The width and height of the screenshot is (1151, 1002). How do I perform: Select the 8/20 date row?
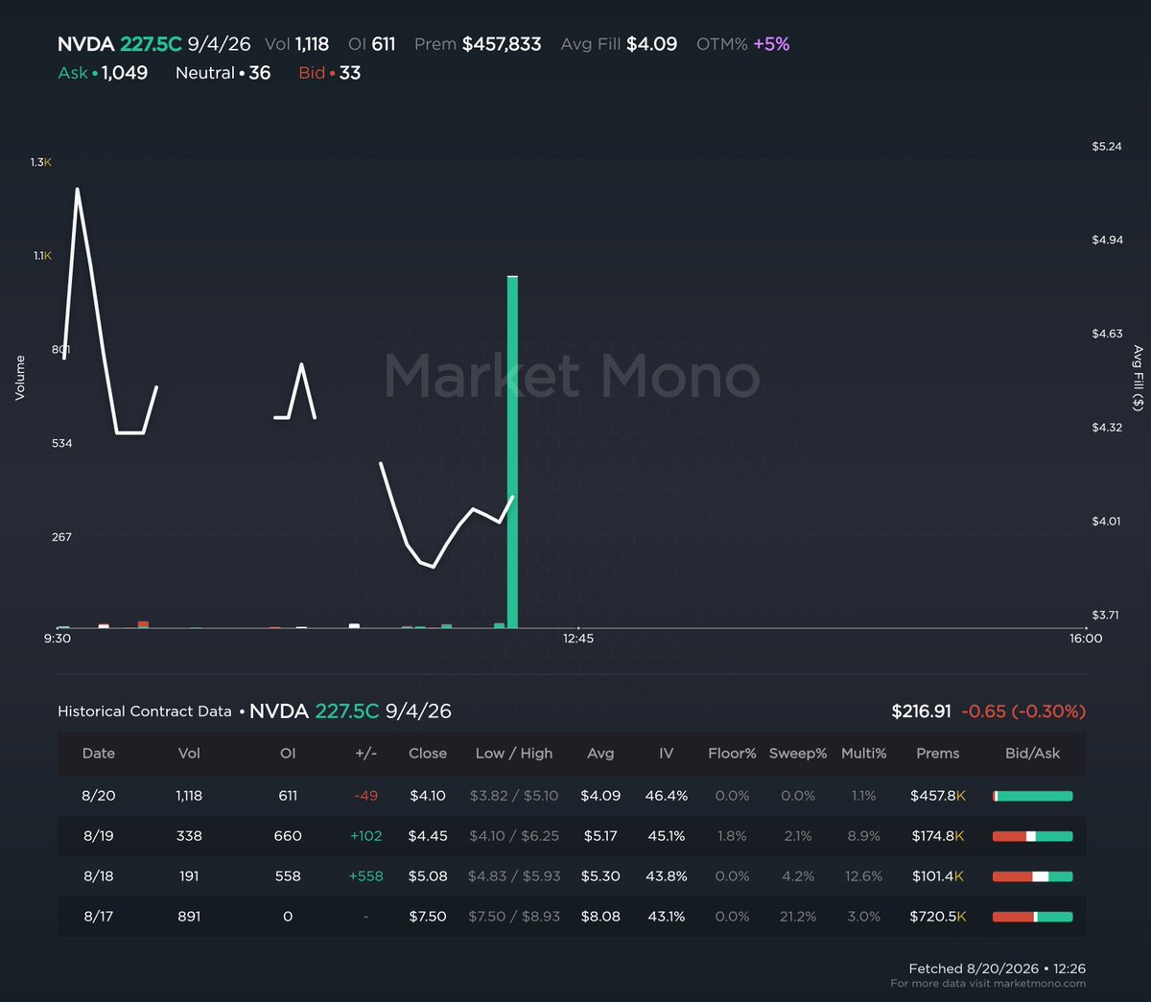(x=572, y=796)
